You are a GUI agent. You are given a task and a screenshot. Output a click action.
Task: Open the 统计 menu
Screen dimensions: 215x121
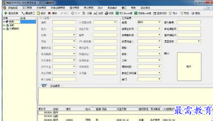pos(100,8)
